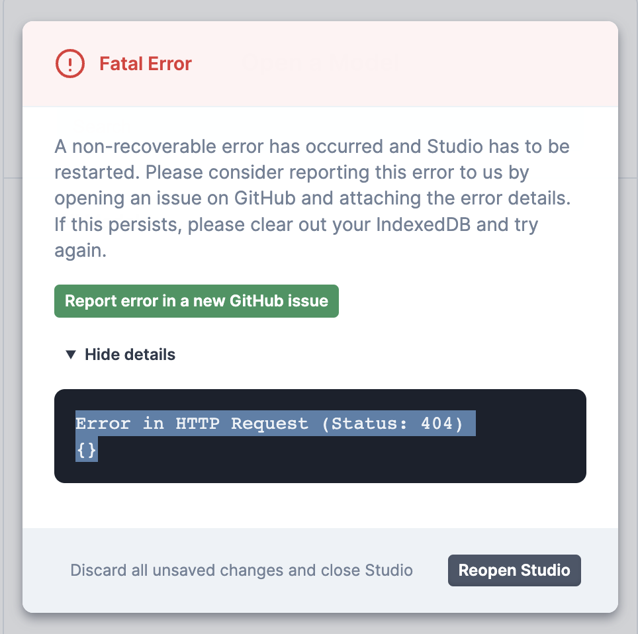
Task: Toggle the error details section closed
Action: (x=119, y=354)
